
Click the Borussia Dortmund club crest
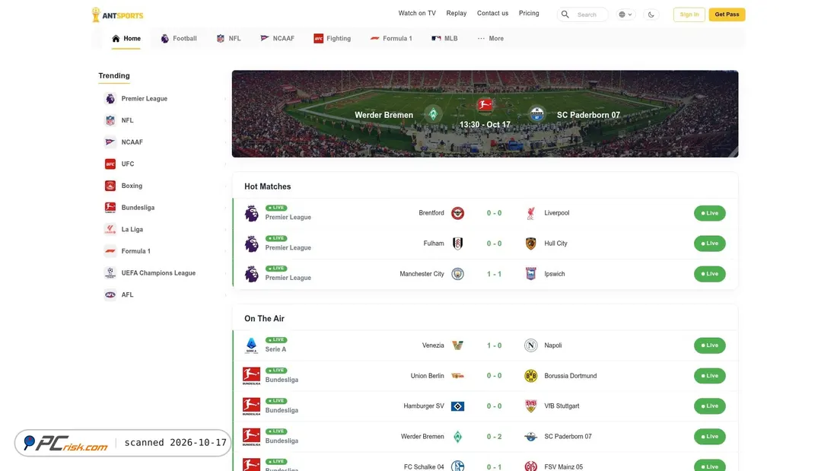[530, 376]
